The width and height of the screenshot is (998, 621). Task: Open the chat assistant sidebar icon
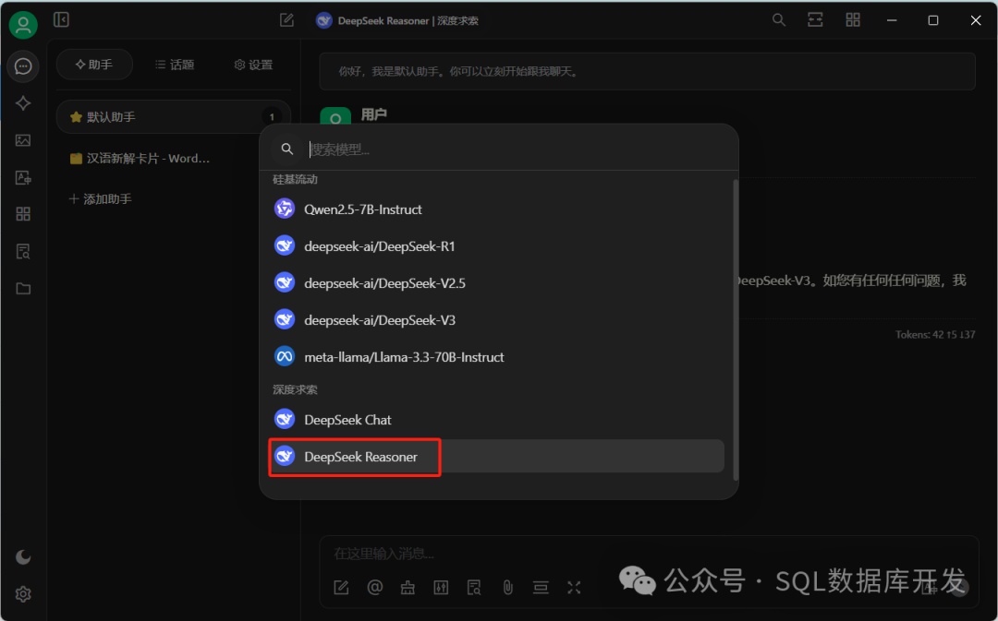pyautogui.click(x=23, y=66)
